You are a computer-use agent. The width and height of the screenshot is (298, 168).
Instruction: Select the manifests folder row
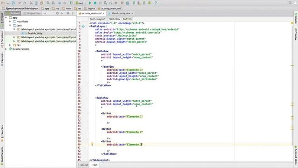[41, 21]
